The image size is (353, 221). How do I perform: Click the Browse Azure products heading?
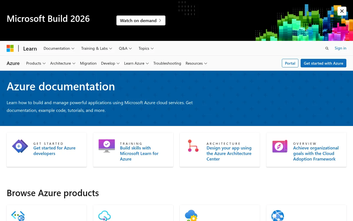coord(53,193)
